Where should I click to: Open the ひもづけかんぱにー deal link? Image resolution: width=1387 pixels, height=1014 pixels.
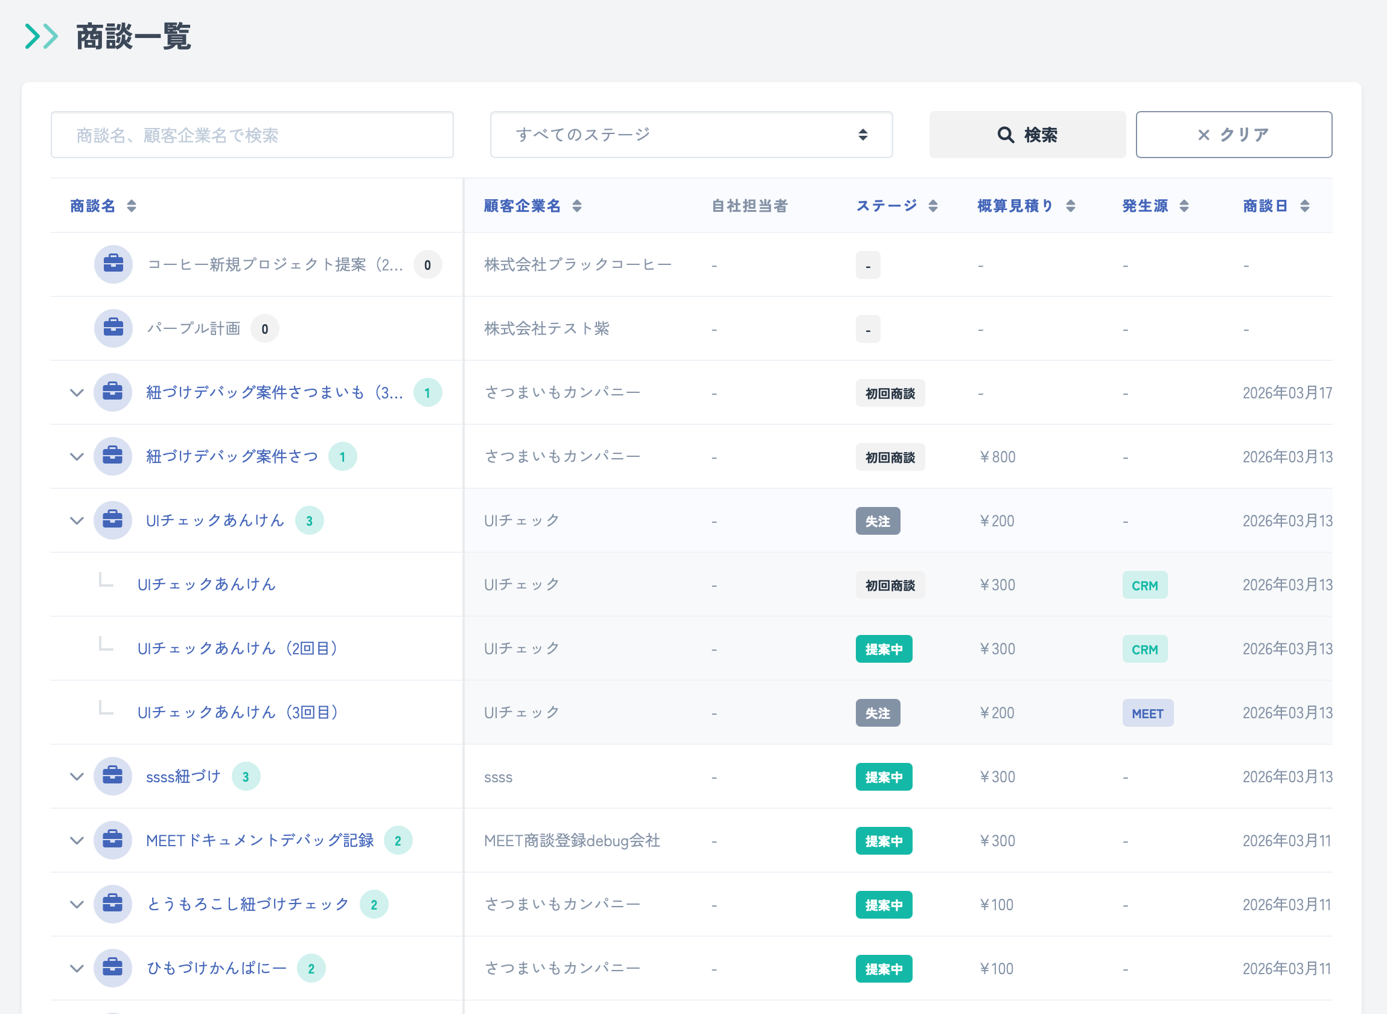[x=216, y=968]
